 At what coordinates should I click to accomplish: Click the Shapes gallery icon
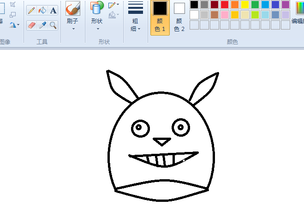(97, 8)
